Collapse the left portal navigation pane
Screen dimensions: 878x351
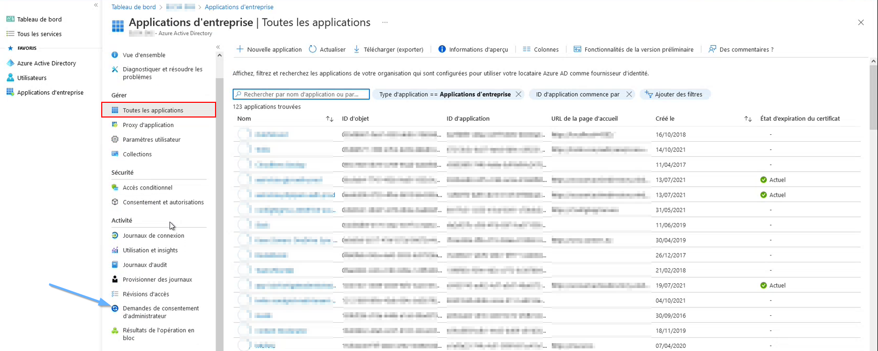point(96,5)
